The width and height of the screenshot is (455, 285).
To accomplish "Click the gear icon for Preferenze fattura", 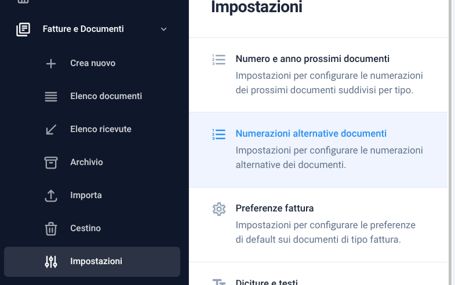I will (219, 209).
